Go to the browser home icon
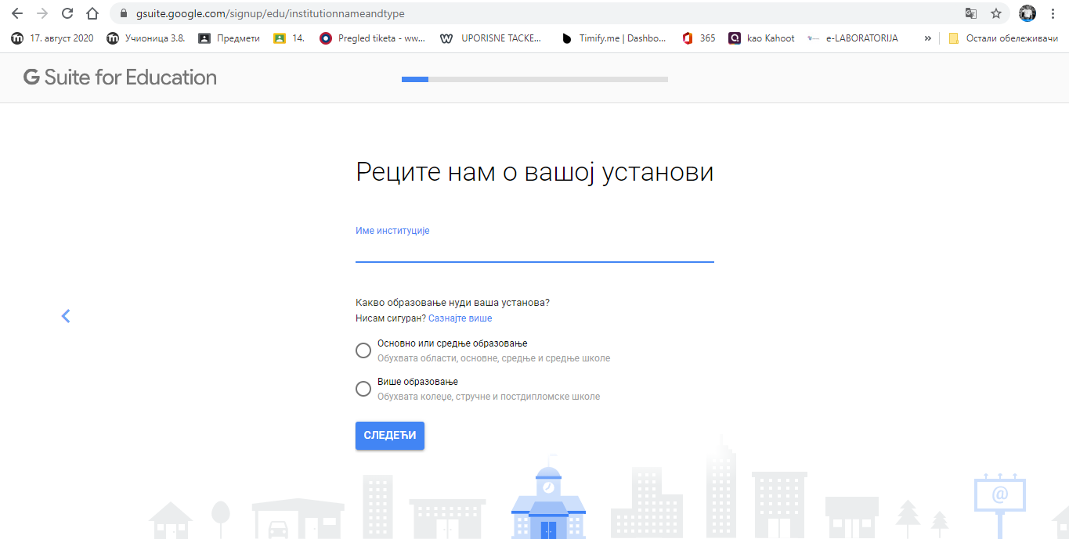 tap(92, 13)
